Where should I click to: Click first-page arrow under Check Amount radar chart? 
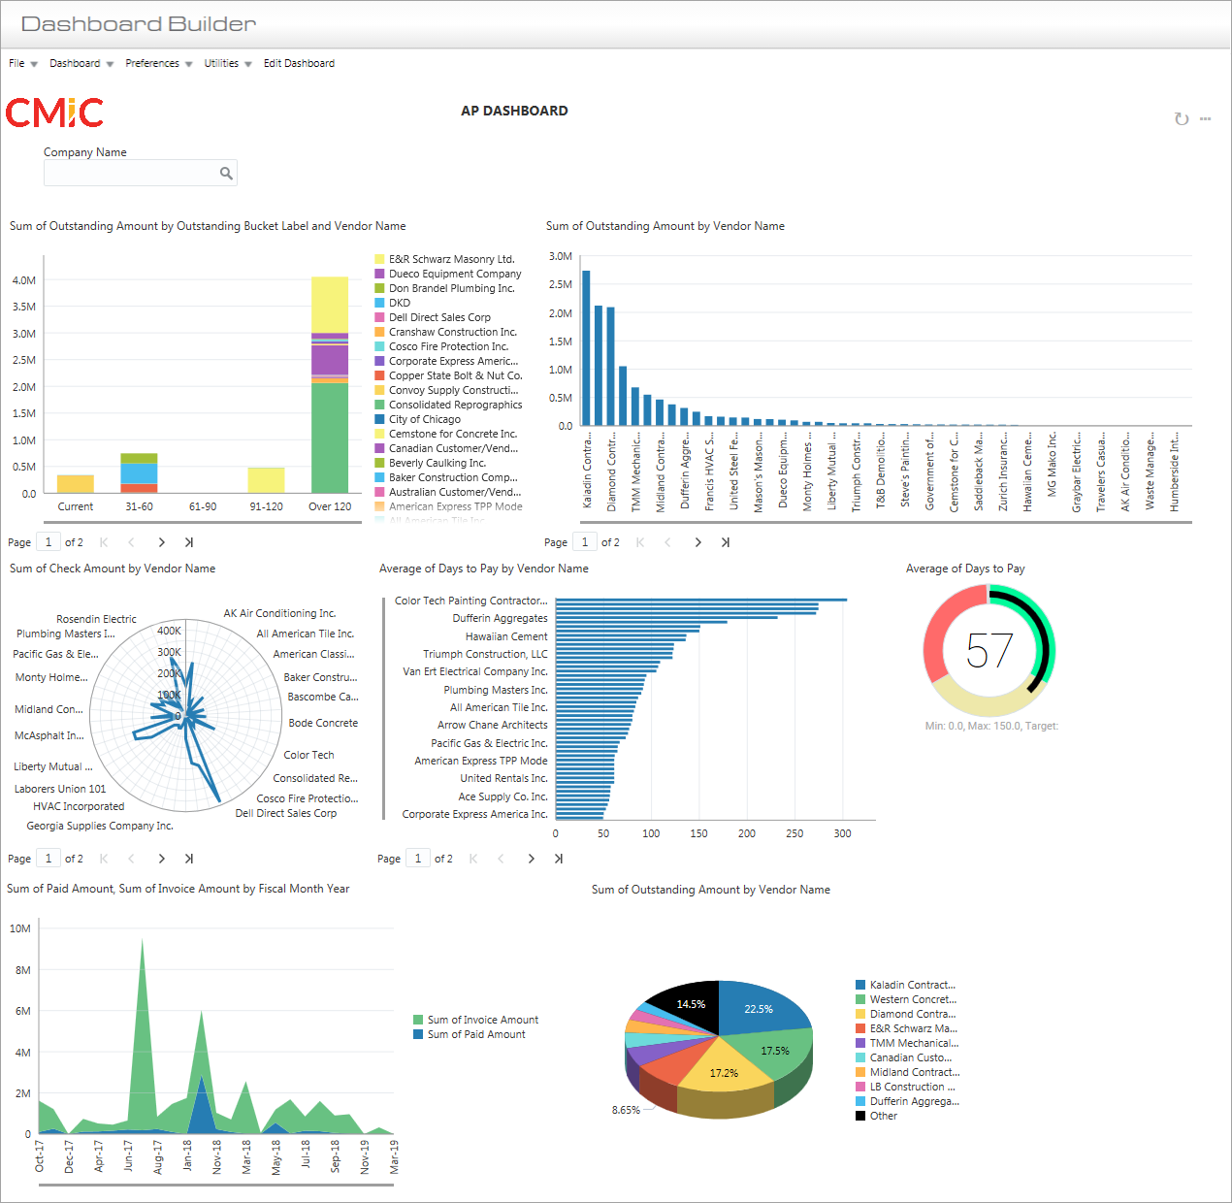103,859
